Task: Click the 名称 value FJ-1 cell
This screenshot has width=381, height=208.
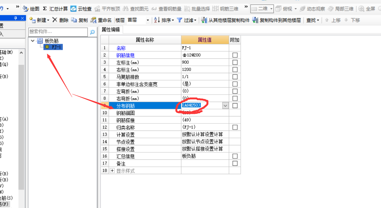Action: (x=205, y=48)
